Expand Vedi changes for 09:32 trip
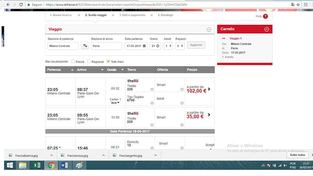The width and height of the screenshot is (313, 176). point(115,103)
